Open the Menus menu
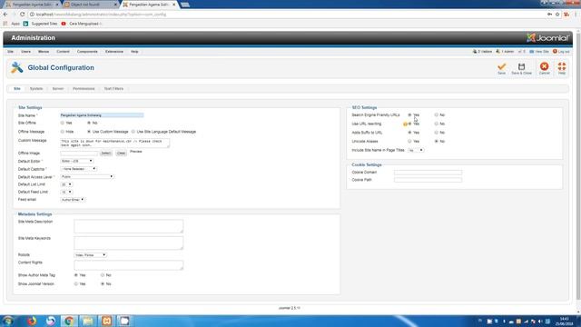581x327 pixels. point(44,52)
